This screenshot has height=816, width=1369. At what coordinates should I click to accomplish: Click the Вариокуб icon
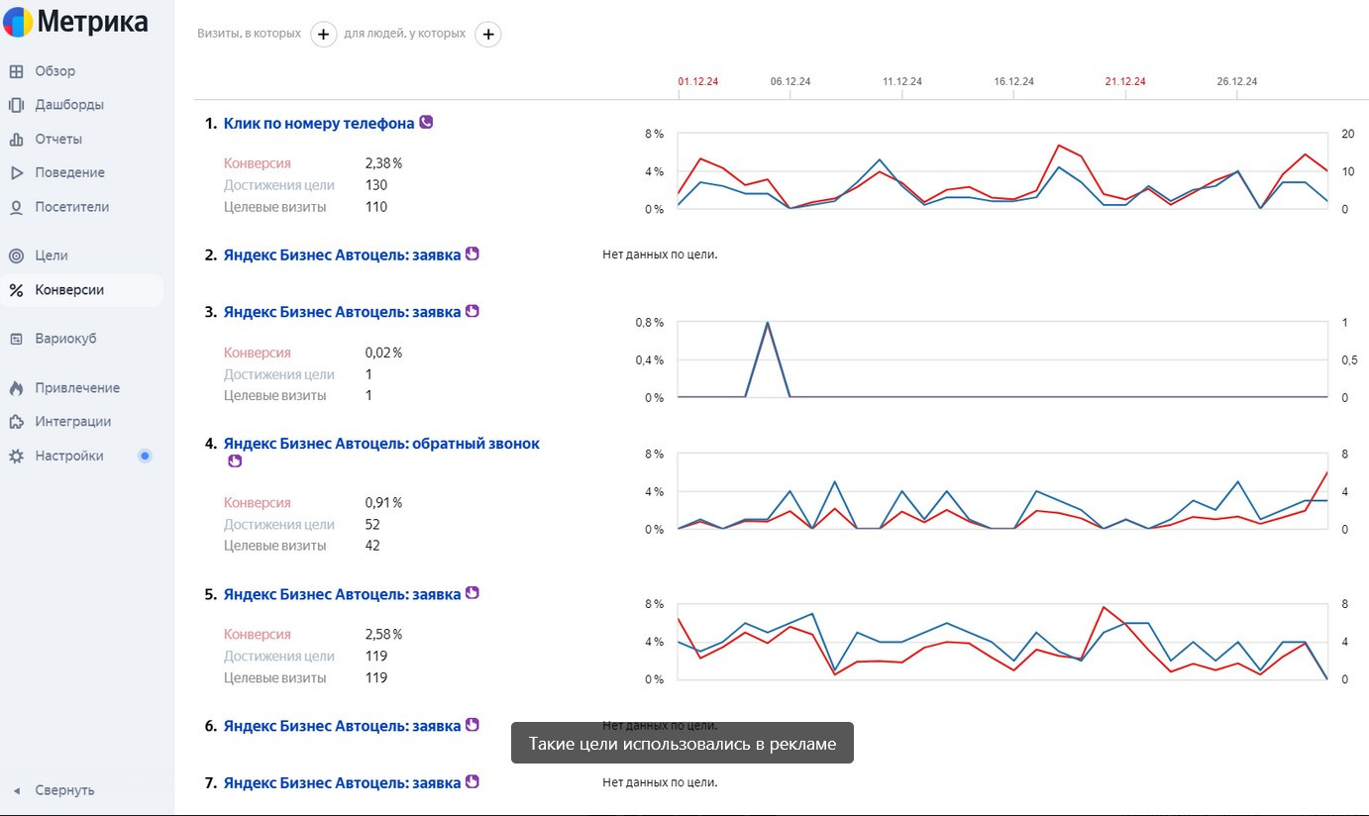16,339
